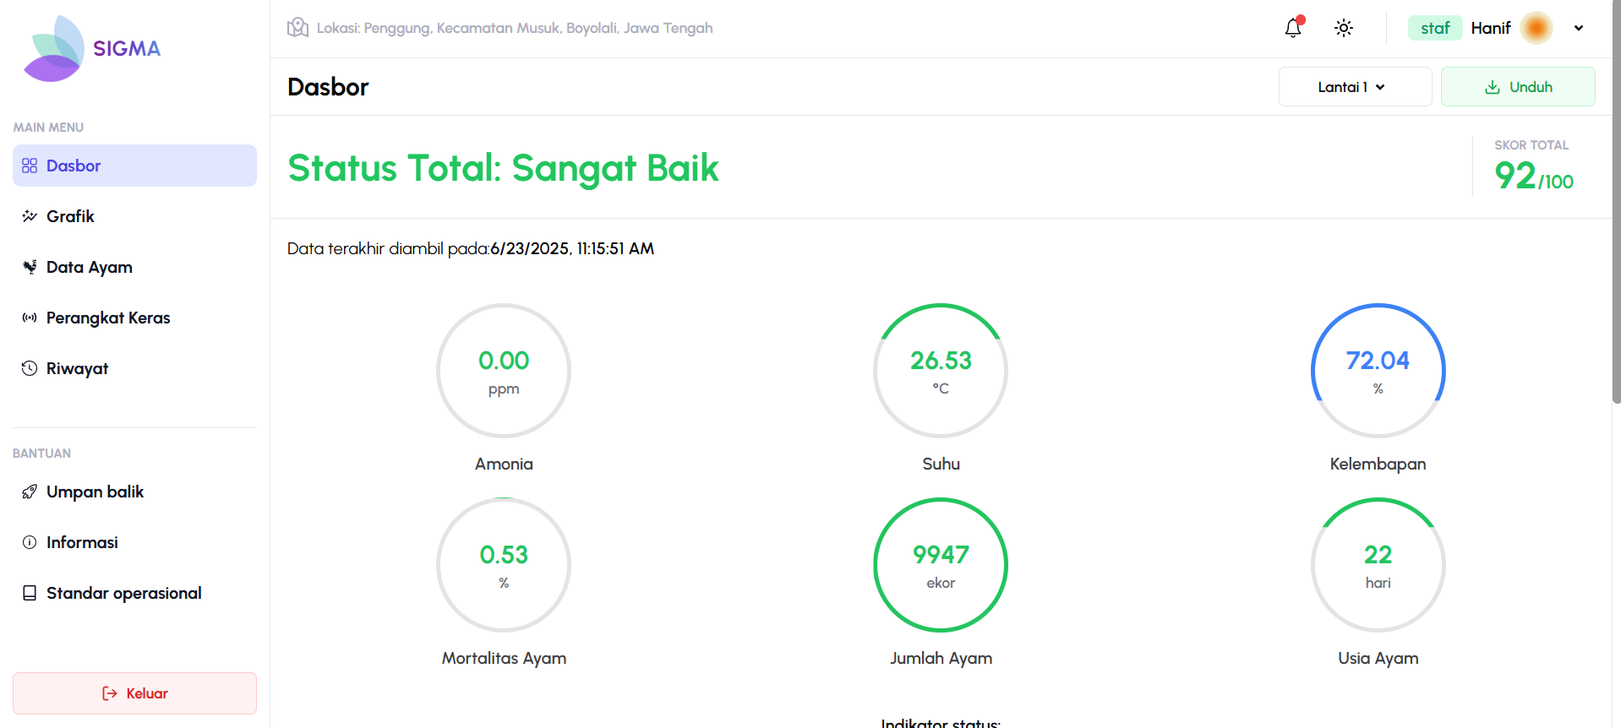1621x728 pixels.
Task: Click the page vertical scrollbar
Action: coord(1616,203)
